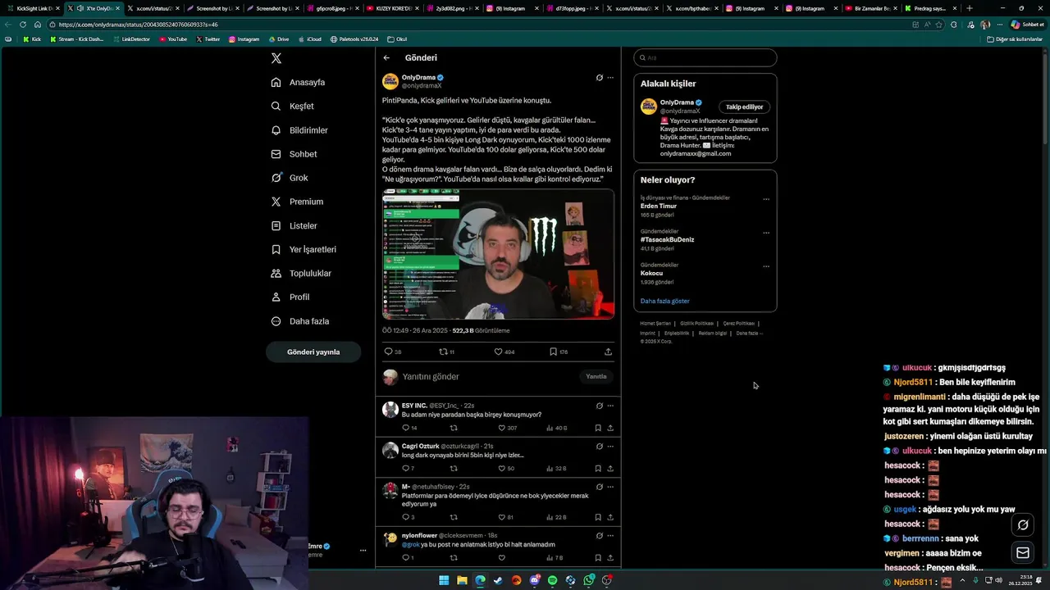
Task: Click the Gönderi yayınla button
Action: [313, 352]
